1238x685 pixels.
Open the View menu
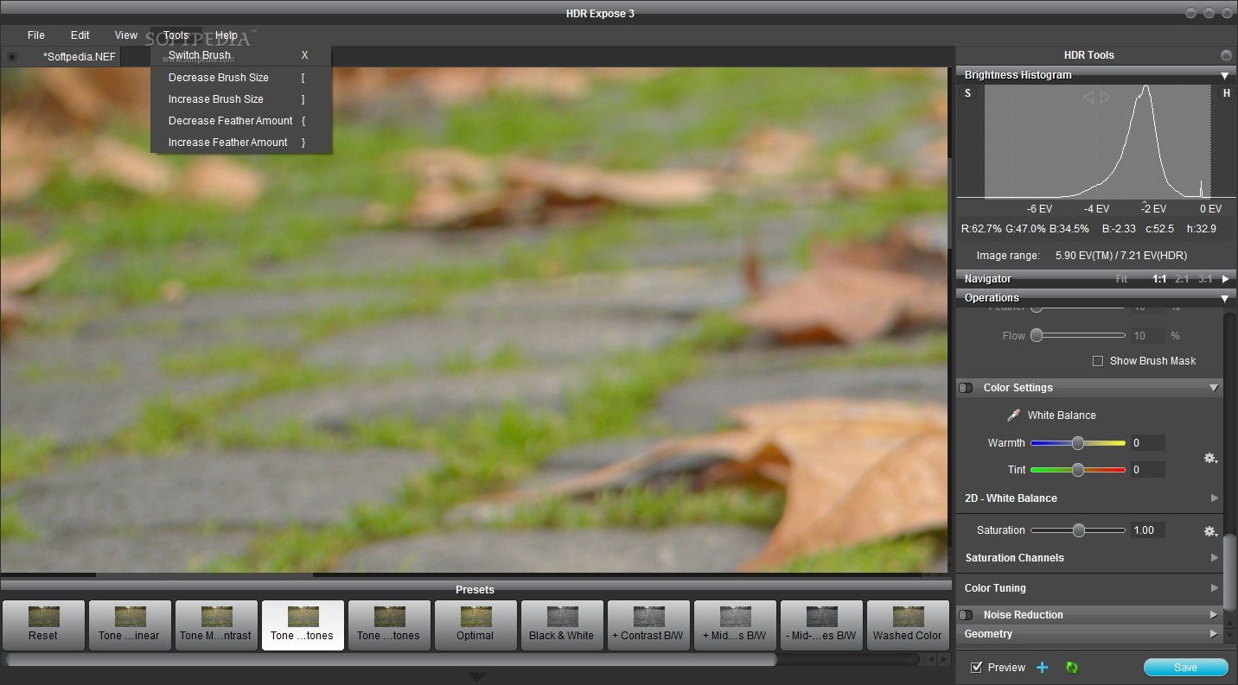(126, 35)
